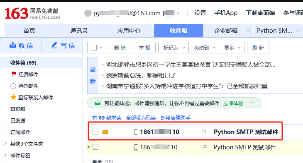Click 立即体验 link

coord(233,103)
